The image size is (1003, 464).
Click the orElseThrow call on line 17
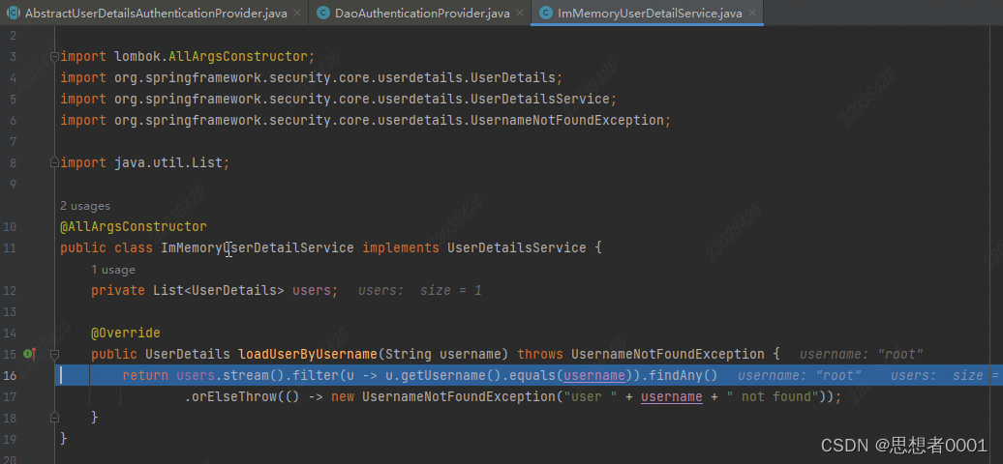point(235,397)
